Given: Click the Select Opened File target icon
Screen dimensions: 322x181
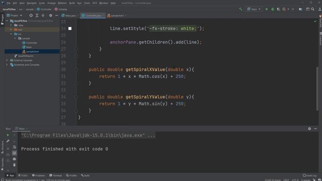Looking at the screenshot, I should click(x=31, y=16).
